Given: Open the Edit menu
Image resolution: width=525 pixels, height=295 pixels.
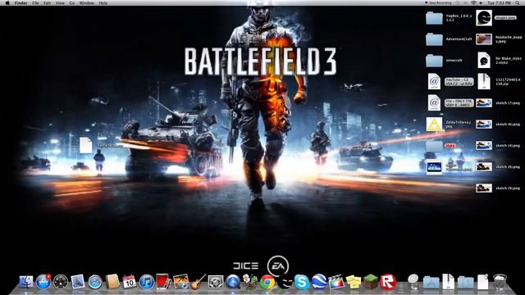Looking at the screenshot, I should [48, 2].
